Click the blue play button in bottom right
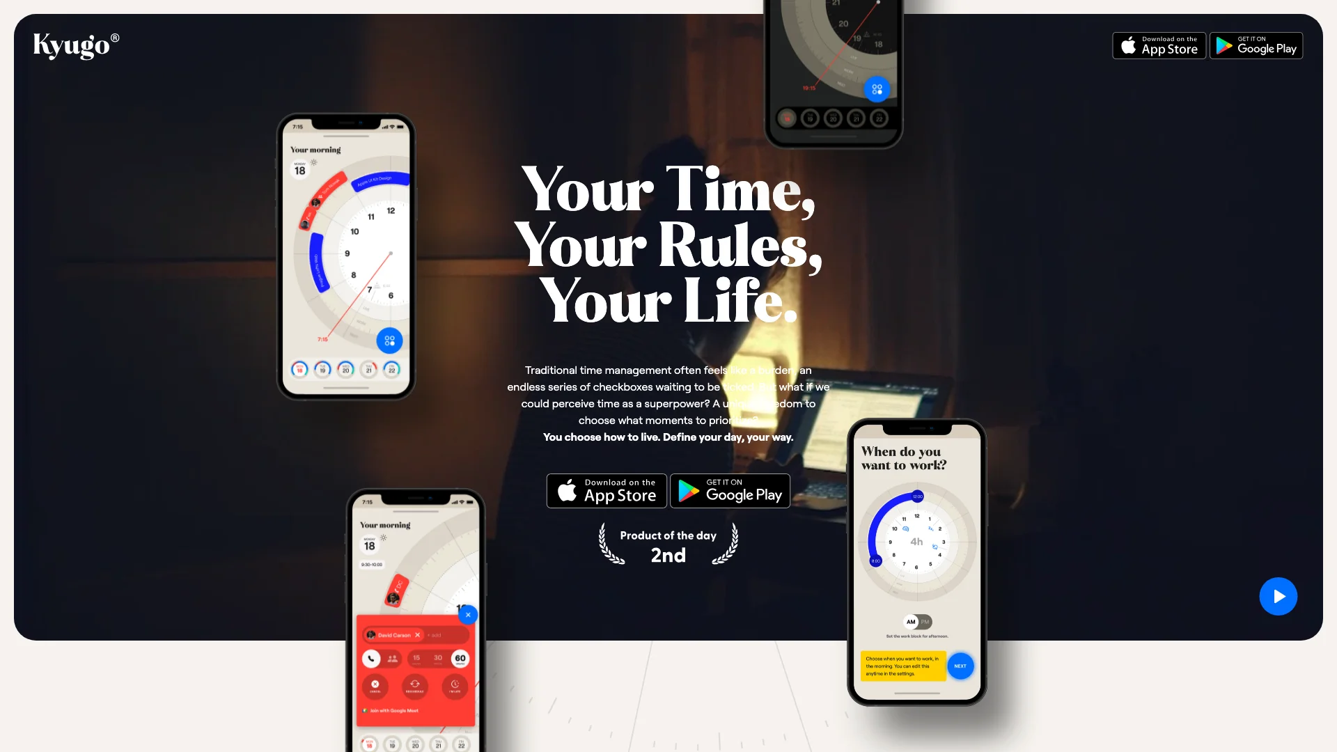The width and height of the screenshot is (1337, 752). coord(1279,596)
